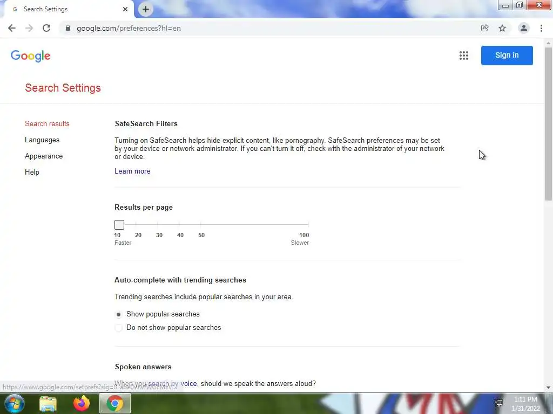Open the Chrome three-dot menu
The image size is (553, 414).
point(541,28)
